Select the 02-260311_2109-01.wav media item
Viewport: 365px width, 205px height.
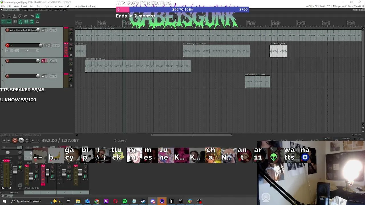[216, 51]
